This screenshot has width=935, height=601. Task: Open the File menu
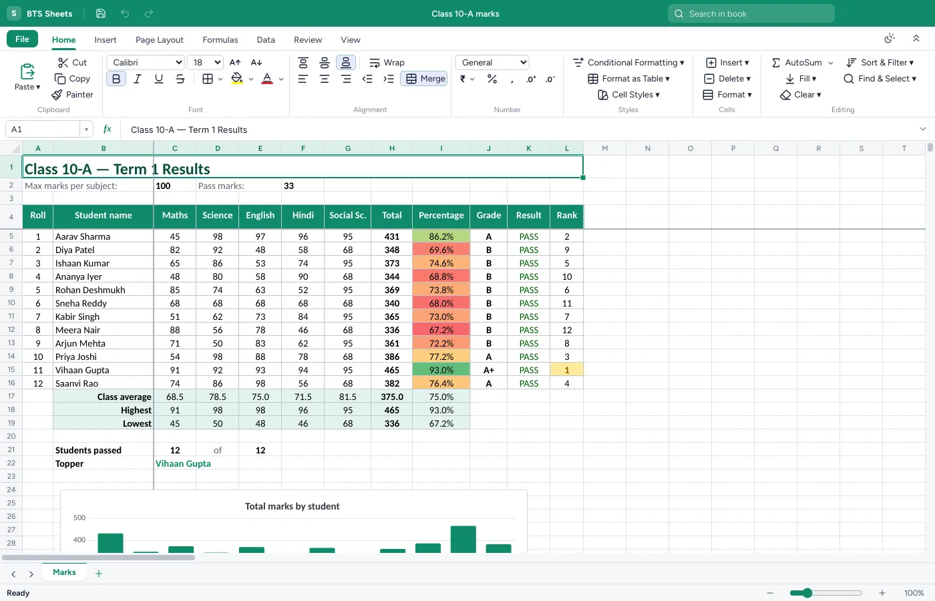click(x=22, y=39)
